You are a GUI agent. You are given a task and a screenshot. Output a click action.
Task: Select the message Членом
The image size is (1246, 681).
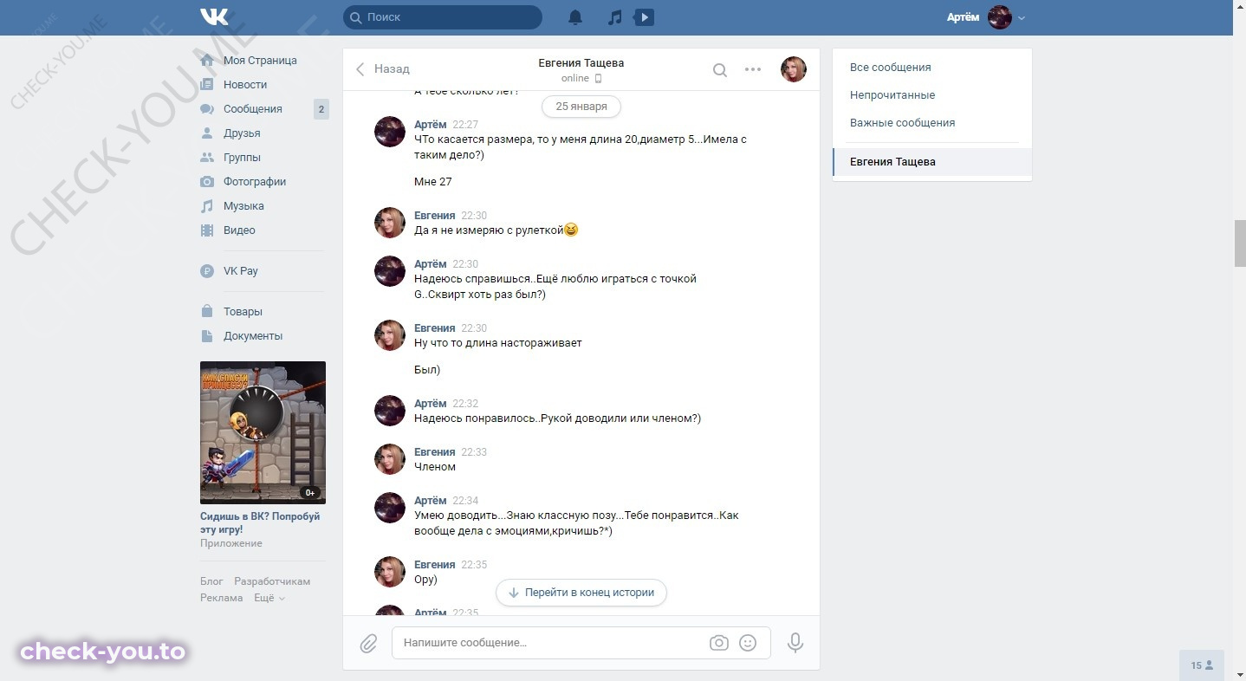pos(435,467)
